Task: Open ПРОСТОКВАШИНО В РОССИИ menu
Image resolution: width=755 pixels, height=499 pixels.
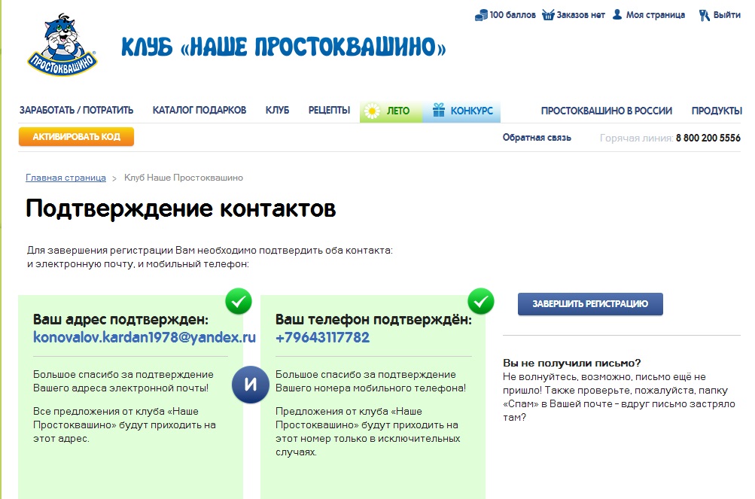Action: [x=606, y=111]
